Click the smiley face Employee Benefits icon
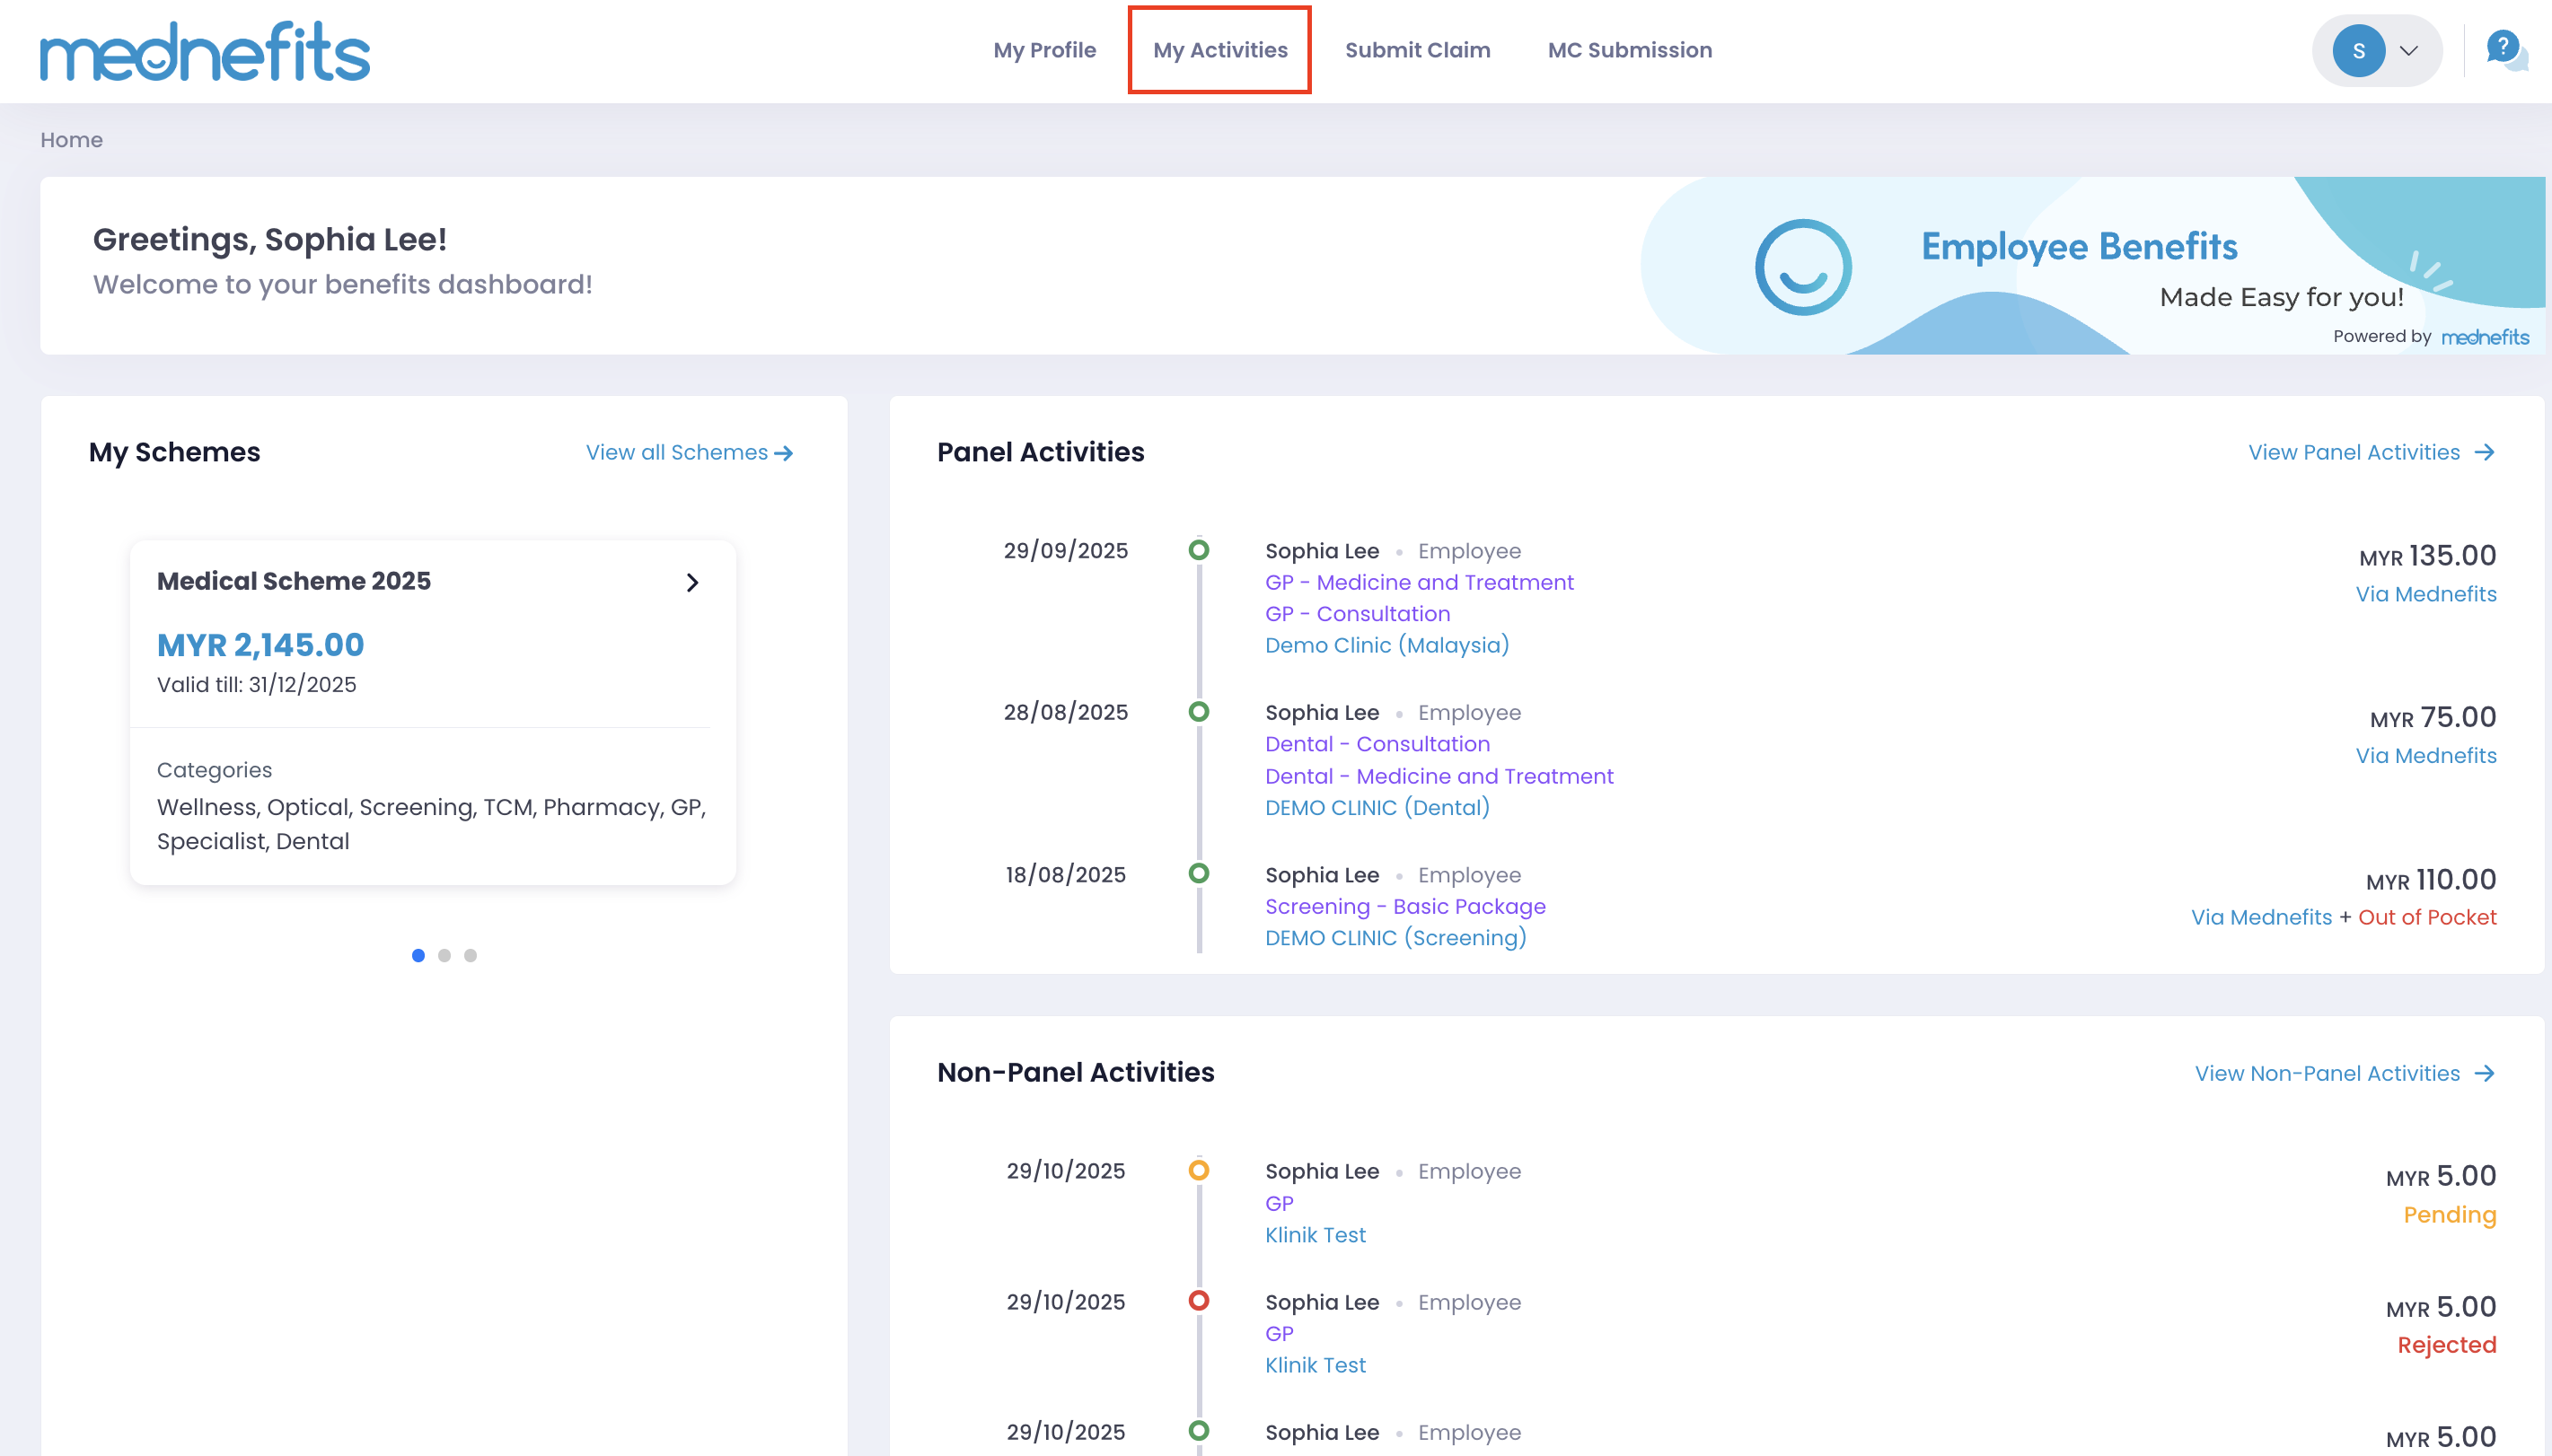The height and width of the screenshot is (1456, 2552). point(1803,267)
